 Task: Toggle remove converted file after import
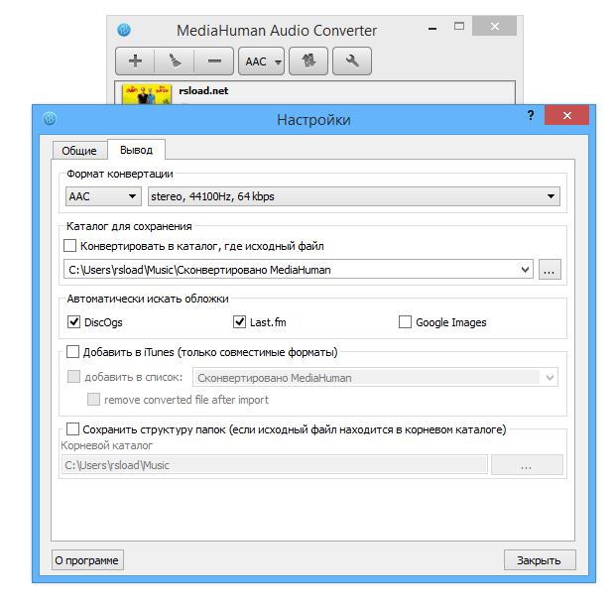coord(93,400)
